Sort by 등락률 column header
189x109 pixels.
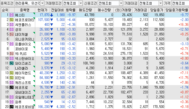71,10
